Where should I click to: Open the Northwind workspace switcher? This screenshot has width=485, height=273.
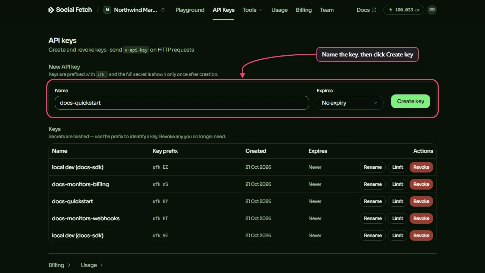[135, 10]
